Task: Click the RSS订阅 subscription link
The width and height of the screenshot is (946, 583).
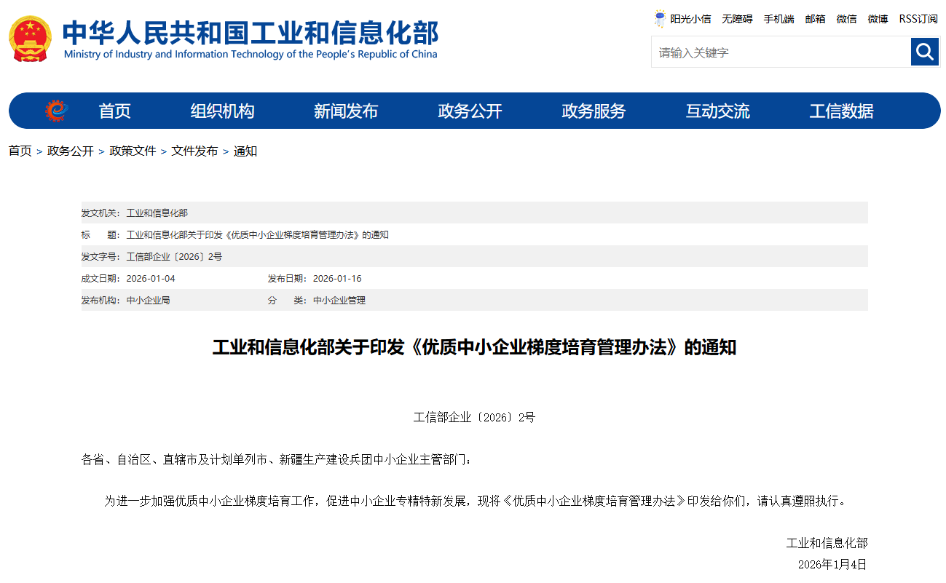Action: (918, 19)
